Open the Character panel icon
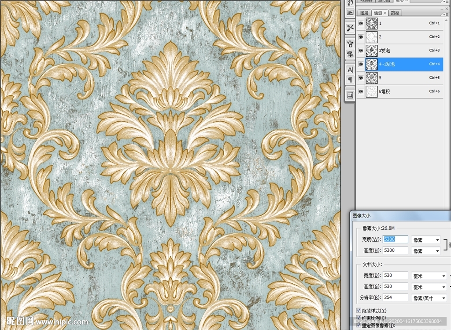 pyautogui.click(x=350, y=69)
